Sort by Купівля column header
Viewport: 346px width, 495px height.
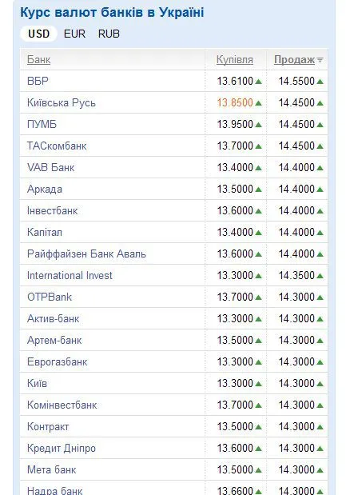tap(235, 59)
